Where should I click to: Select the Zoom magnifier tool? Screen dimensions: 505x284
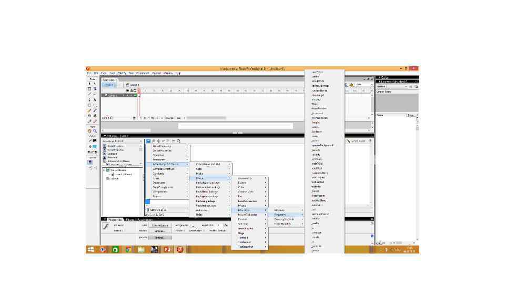tap(95, 131)
